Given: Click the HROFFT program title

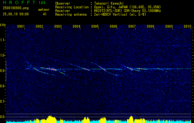Looking at the screenshot, I should [x=19, y=2].
